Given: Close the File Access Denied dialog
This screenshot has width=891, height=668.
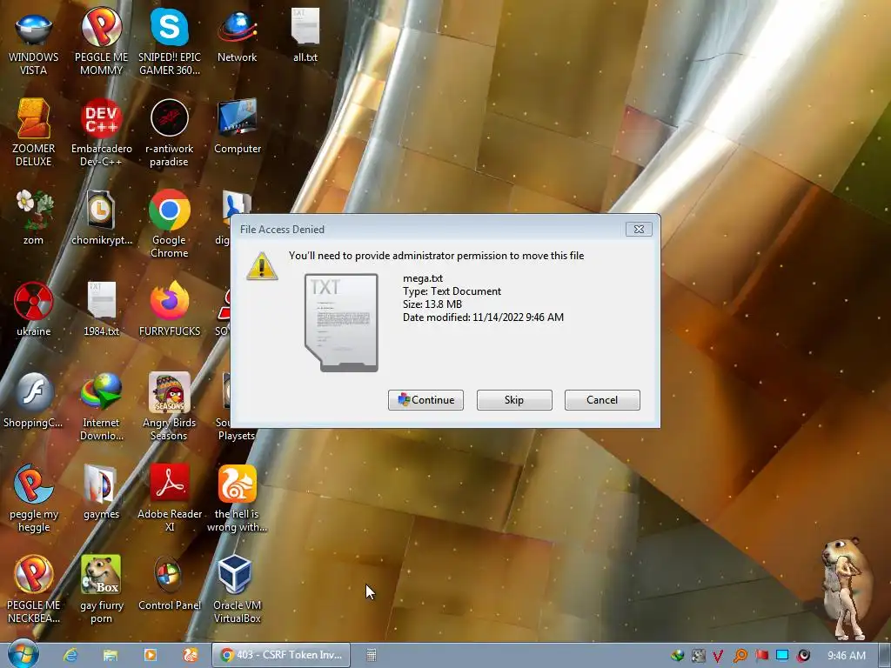Looking at the screenshot, I should (x=639, y=229).
